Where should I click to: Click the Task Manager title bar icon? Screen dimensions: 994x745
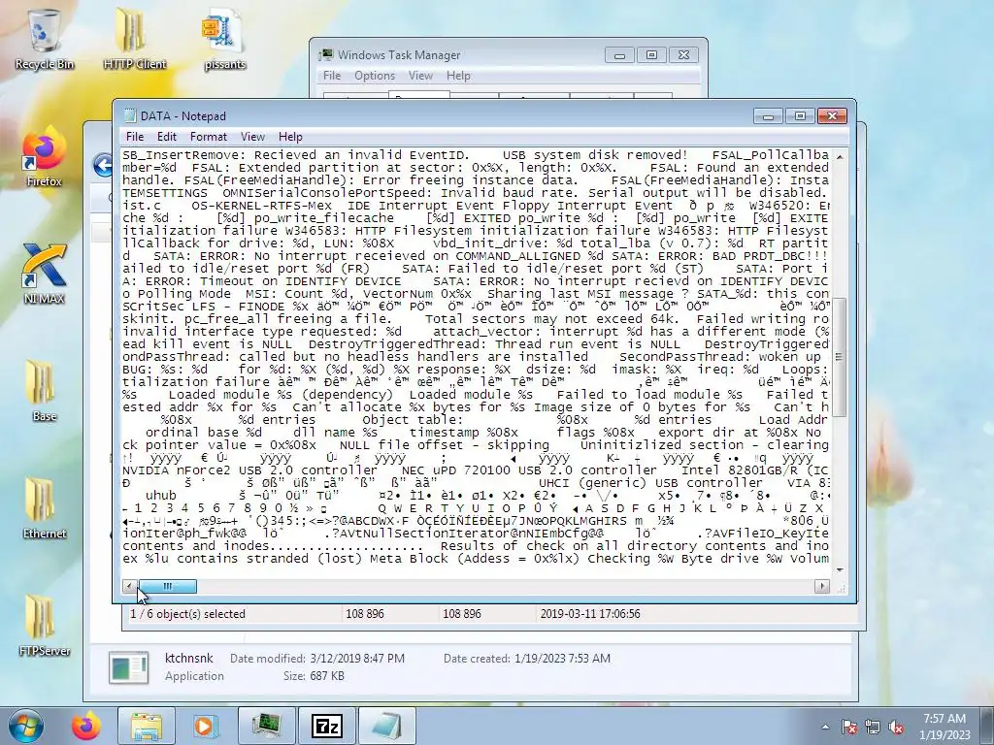[326, 54]
